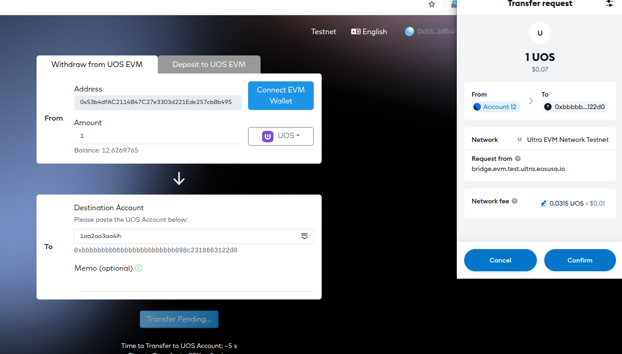Click the Balance: 12.6269765 text
622x354 pixels.
(106, 150)
